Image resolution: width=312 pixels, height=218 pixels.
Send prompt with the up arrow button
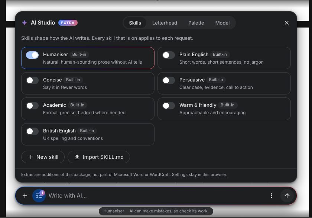(287, 196)
